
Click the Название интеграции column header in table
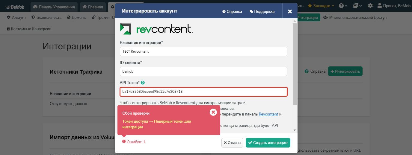pyautogui.click(x=70, y=94)
